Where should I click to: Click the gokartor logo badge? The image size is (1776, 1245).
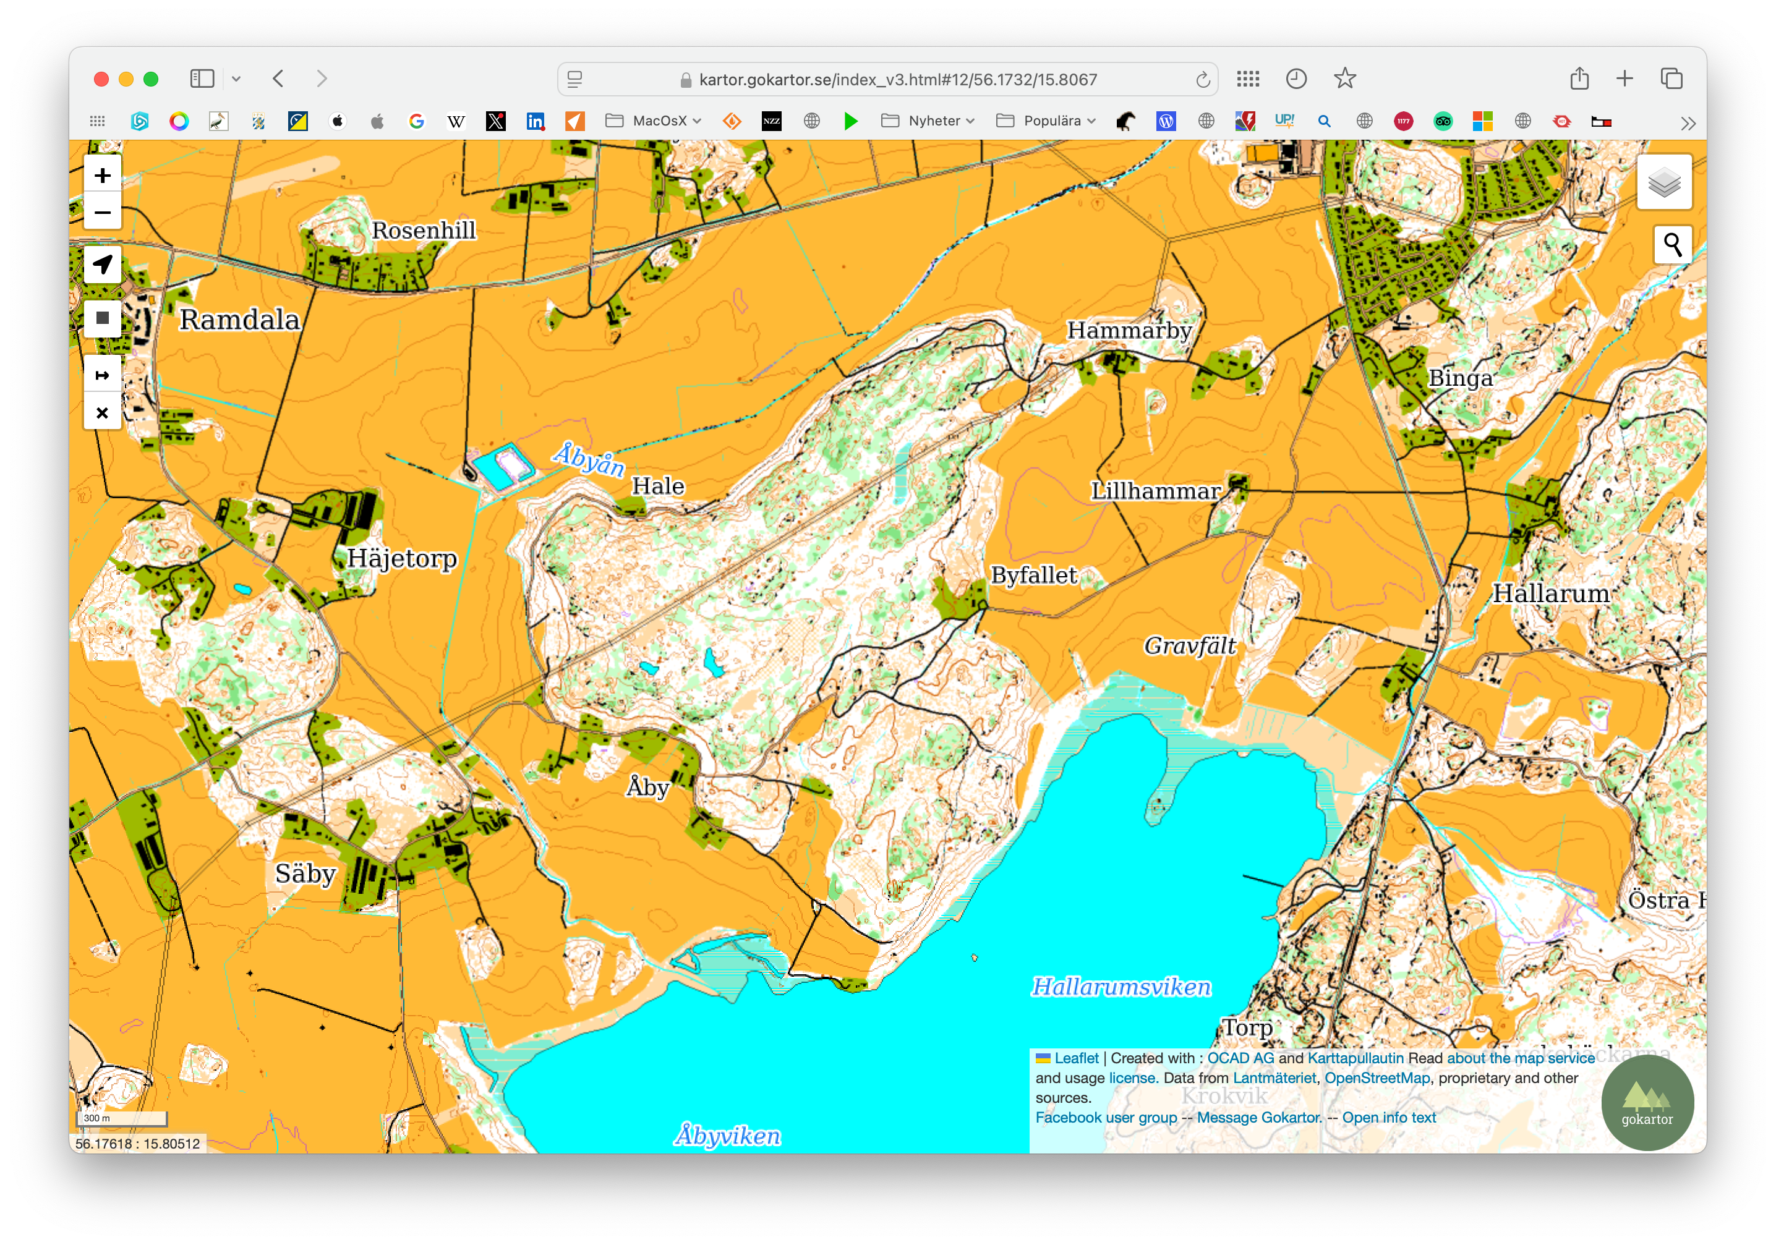(1647, 1103)
